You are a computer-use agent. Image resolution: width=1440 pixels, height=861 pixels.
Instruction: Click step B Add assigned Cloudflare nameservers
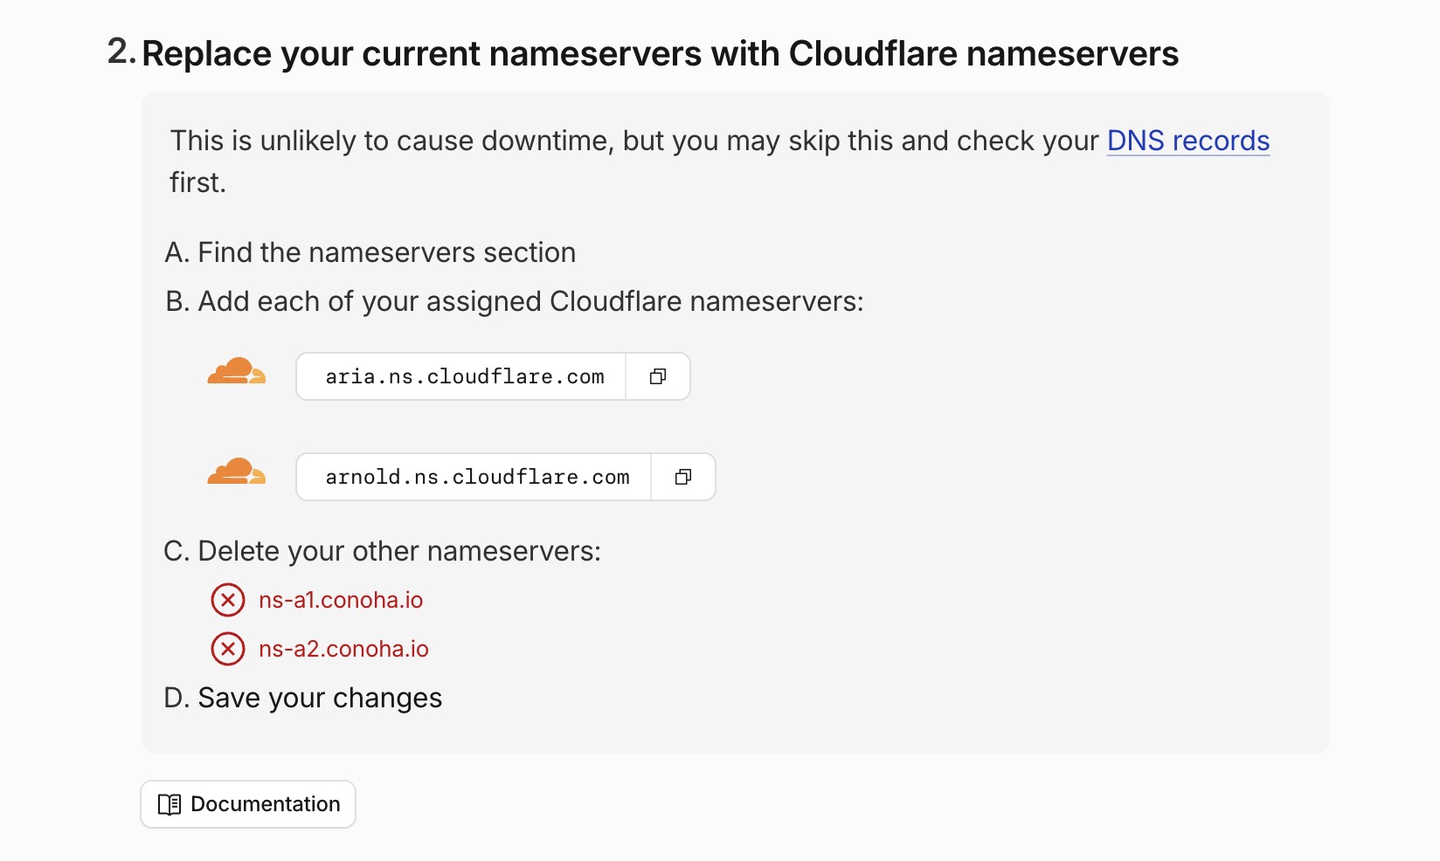click(x=515, y=301)
